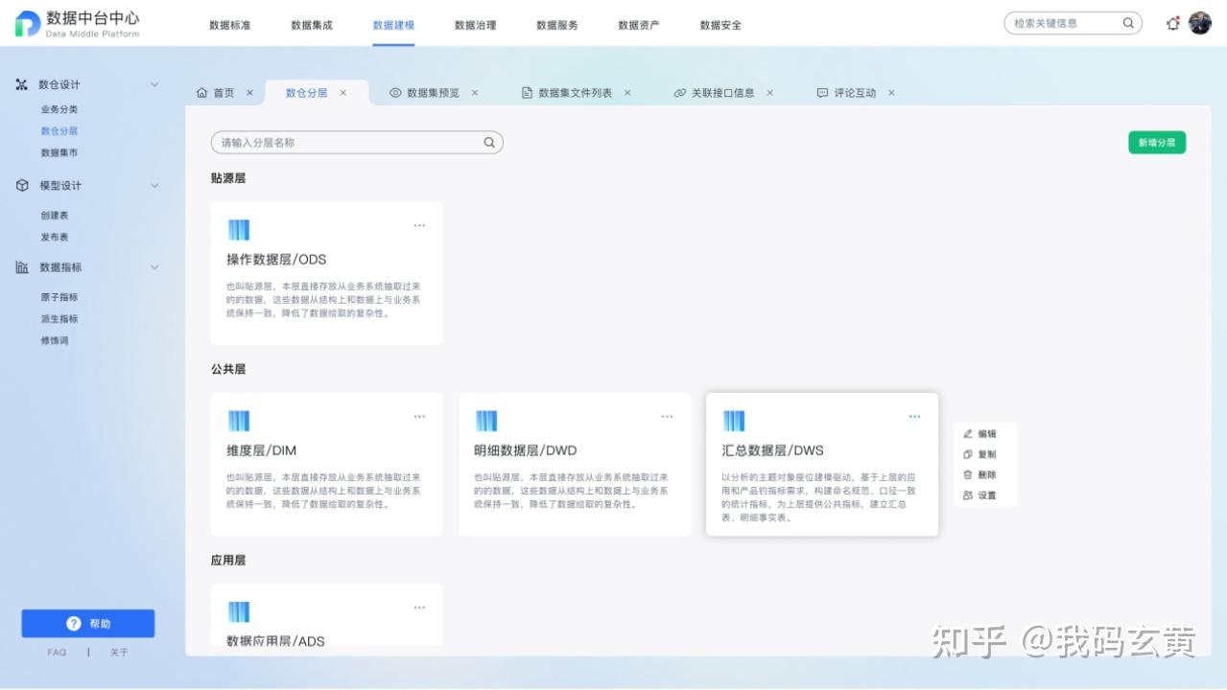
Task: Click the blue bars icon on DWD card
Action: 486,421
